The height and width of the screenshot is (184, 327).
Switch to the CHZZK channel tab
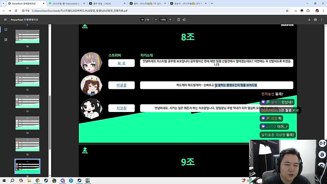tap(107, 4)
